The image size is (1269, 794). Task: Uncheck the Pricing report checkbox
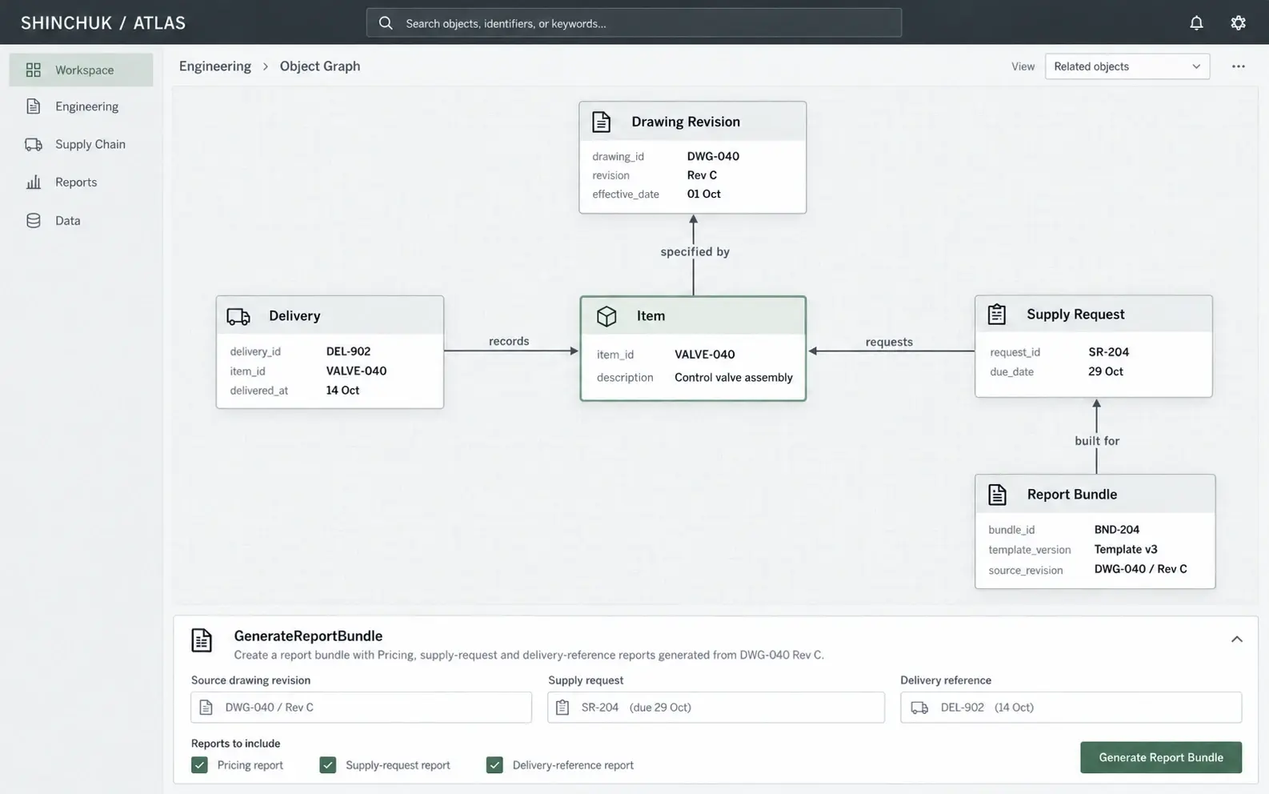click(199, 765)
